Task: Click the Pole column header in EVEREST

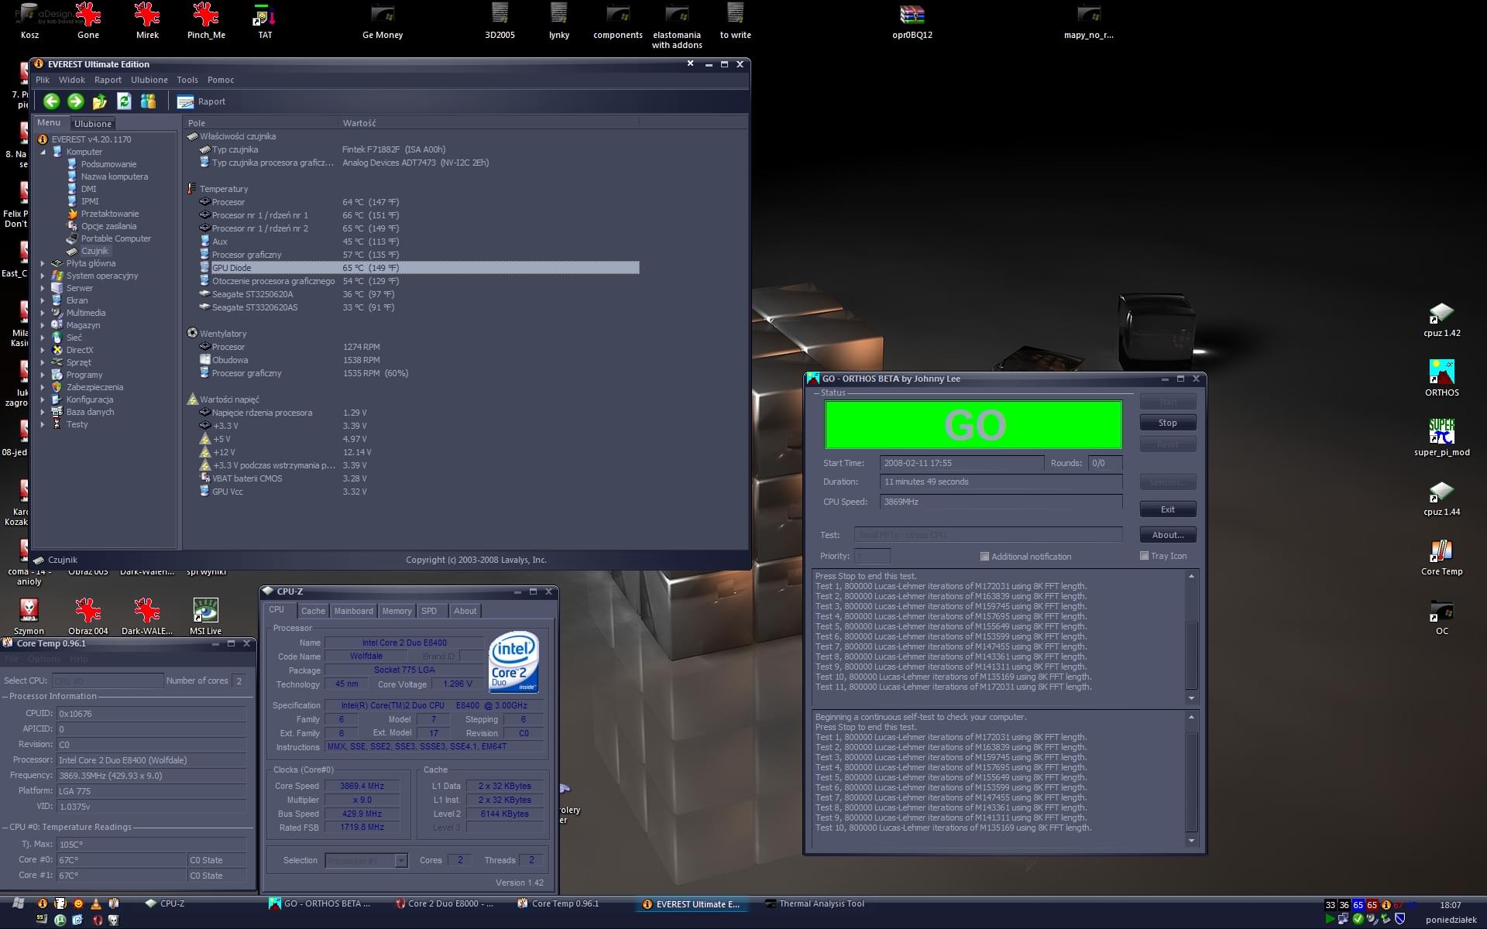Action: tap(261, 123)
